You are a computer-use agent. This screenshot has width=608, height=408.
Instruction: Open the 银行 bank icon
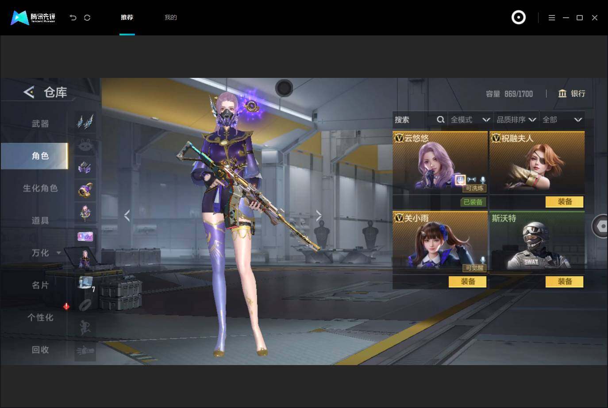point(562,93)
